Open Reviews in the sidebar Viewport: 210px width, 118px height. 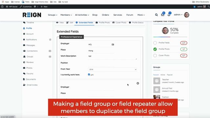click(x=28, y=62)
